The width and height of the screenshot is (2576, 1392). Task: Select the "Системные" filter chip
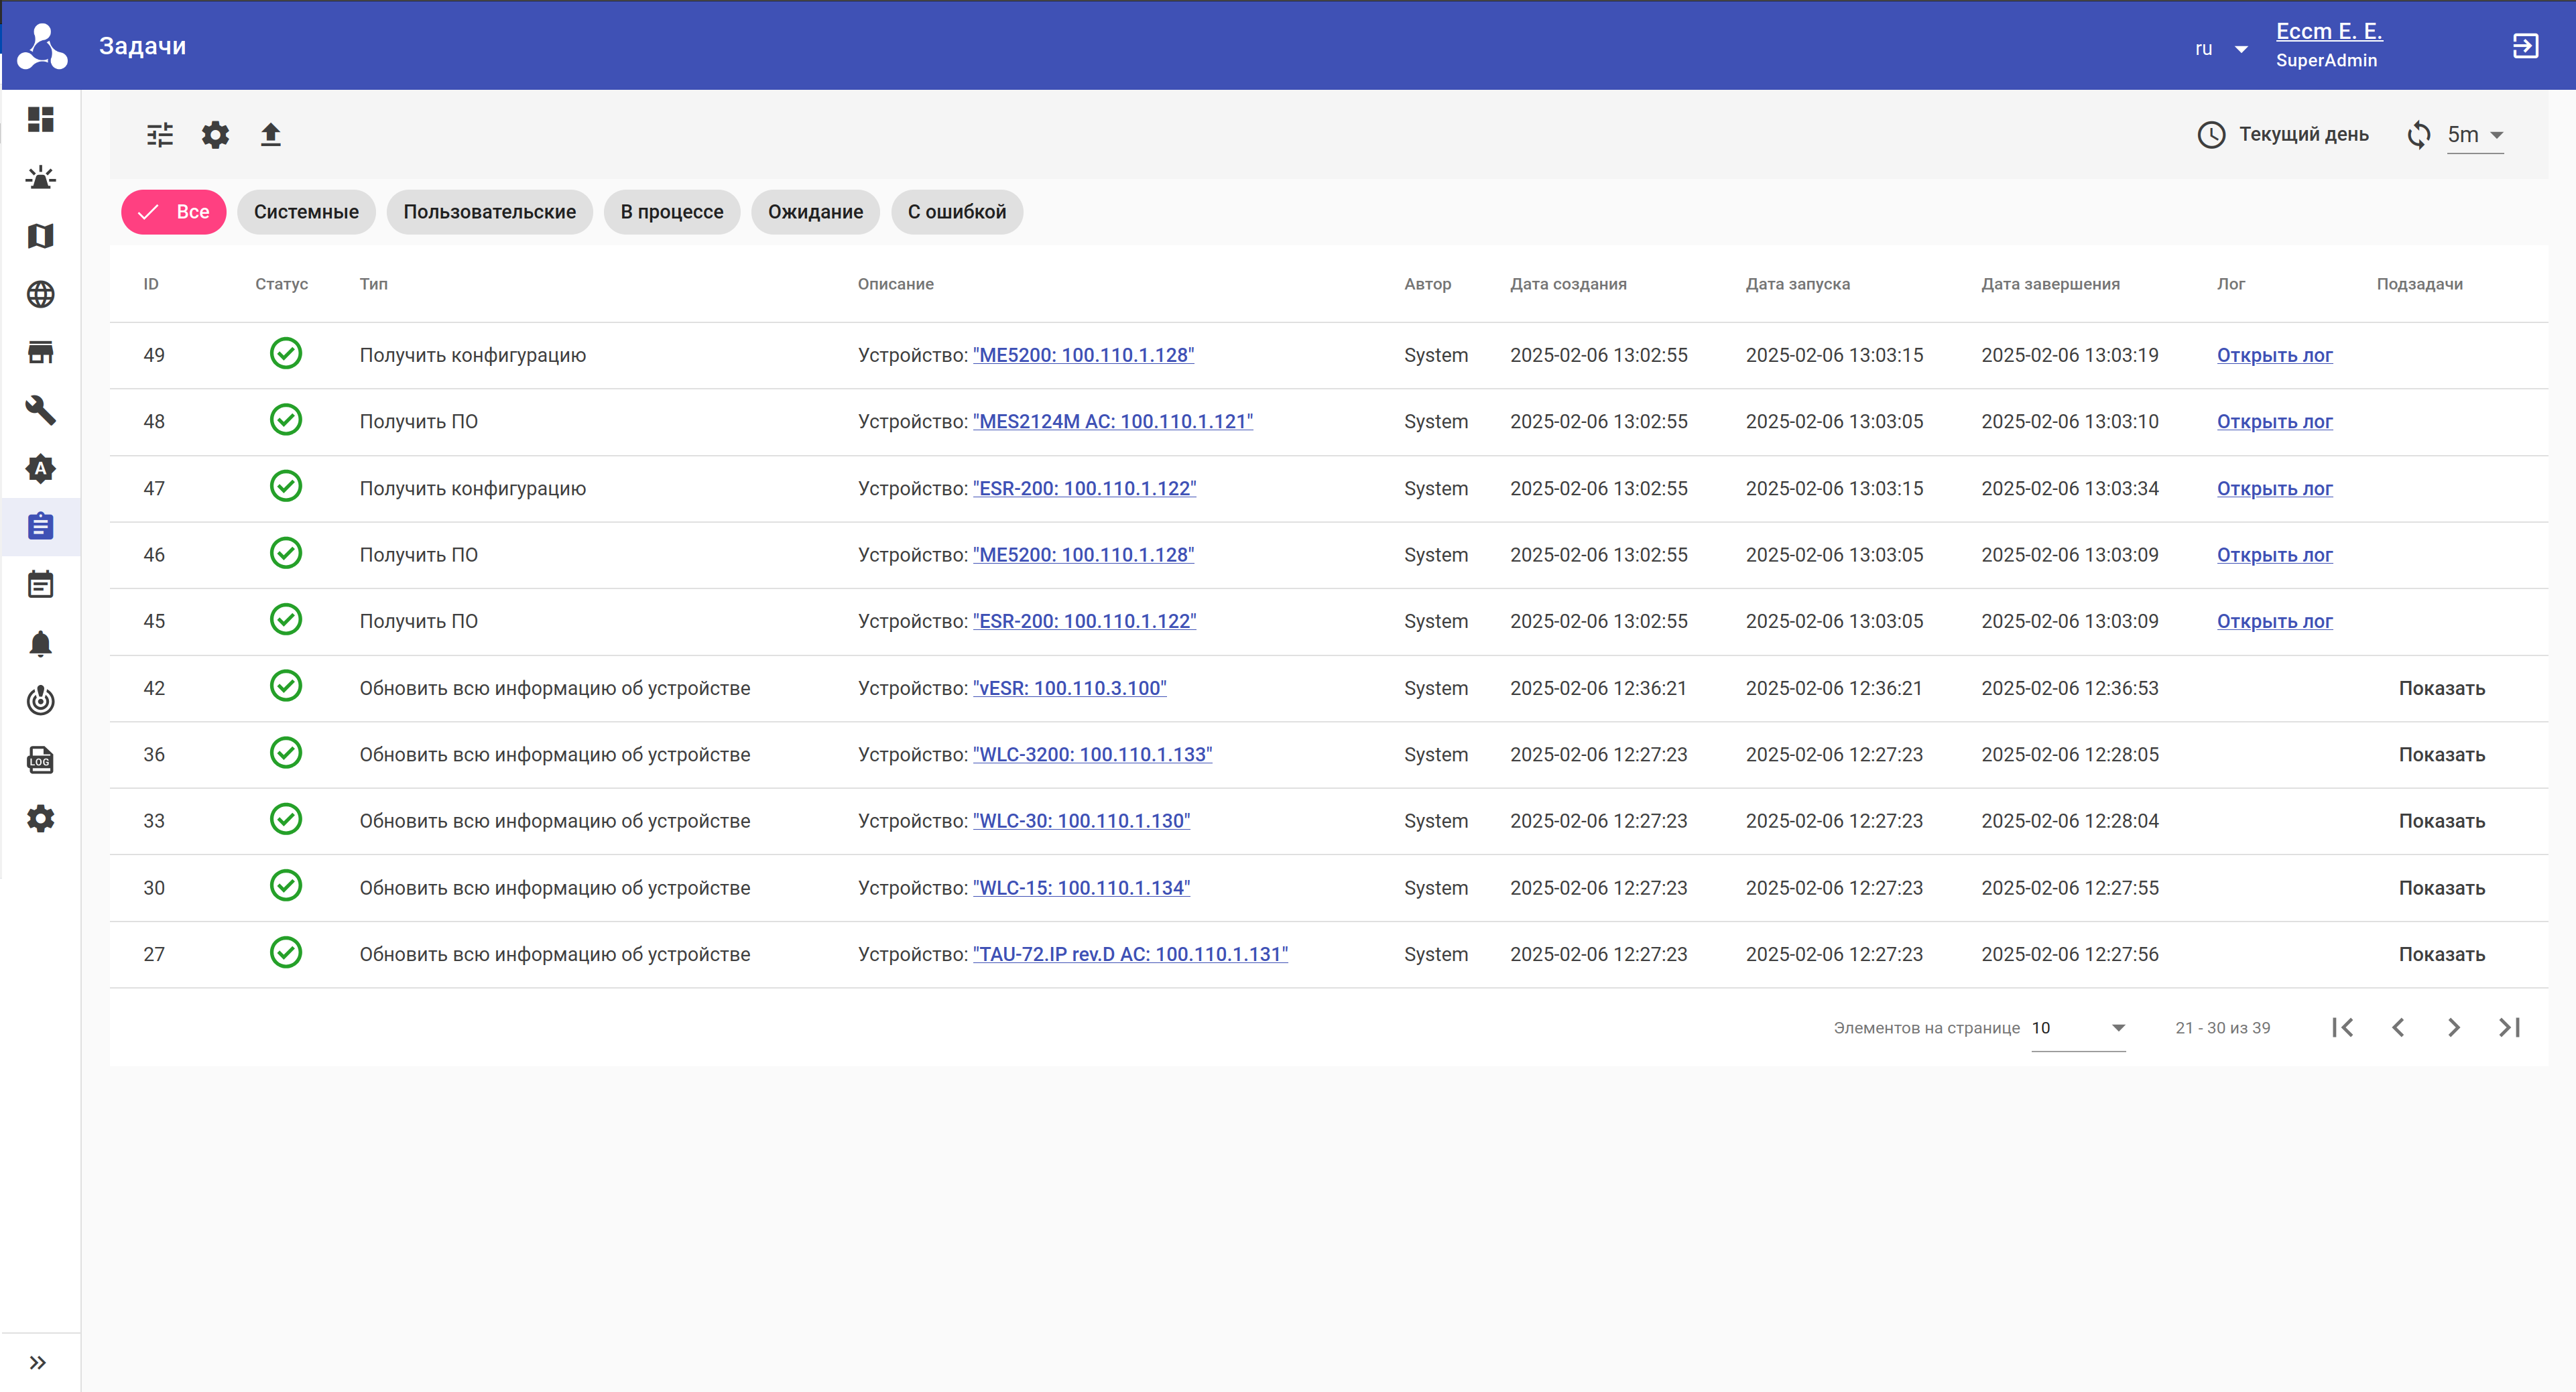click(306, 212)
